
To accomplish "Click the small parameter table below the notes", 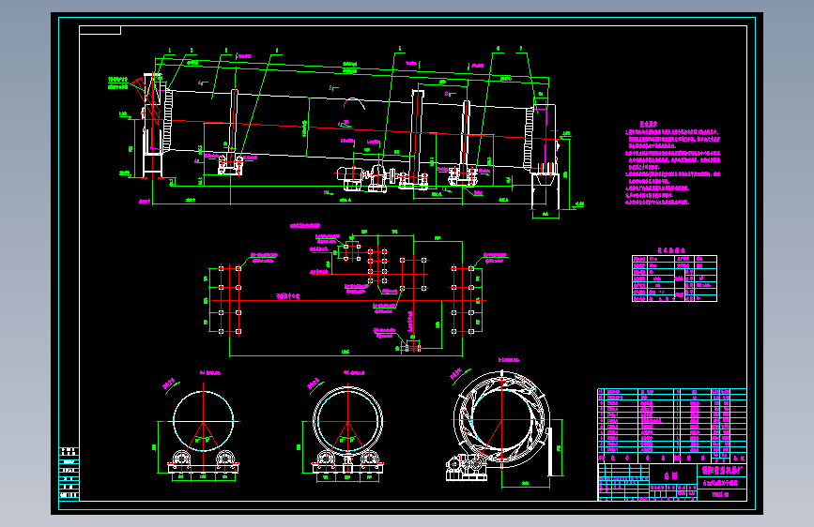I will click(x=674, y=278).
